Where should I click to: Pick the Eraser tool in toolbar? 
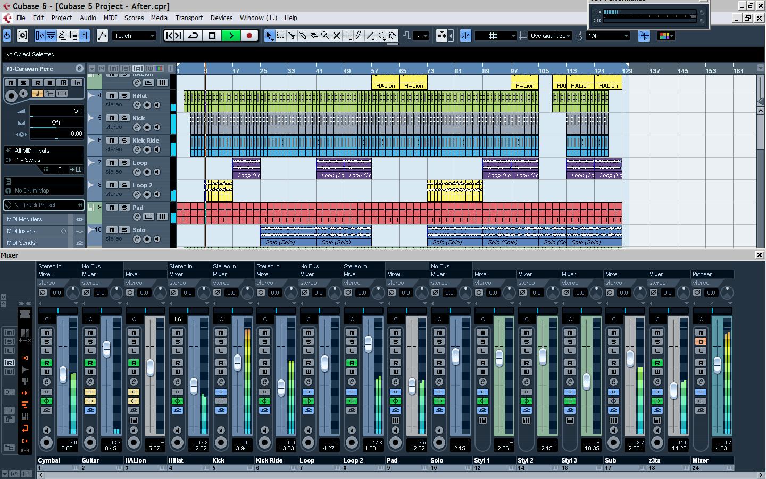[x=314, y=36]
